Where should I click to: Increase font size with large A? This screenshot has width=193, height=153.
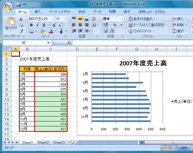(x=54, y=25)
